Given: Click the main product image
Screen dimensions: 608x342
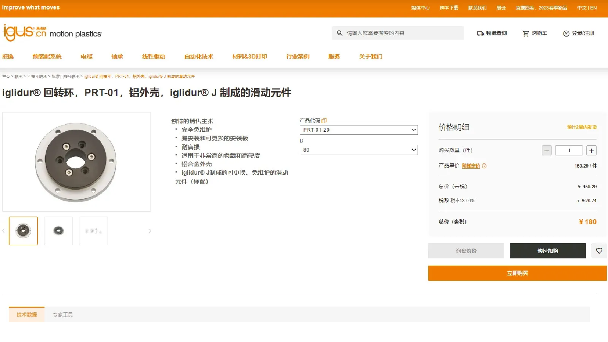Looking at the screenshot, I should pyautogui.click(x=76, y=162).
